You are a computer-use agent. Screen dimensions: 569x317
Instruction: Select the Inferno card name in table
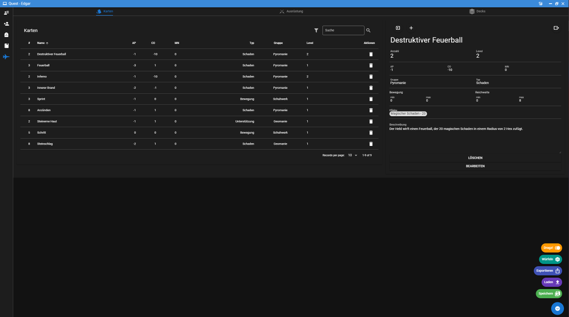pos(42,77)
